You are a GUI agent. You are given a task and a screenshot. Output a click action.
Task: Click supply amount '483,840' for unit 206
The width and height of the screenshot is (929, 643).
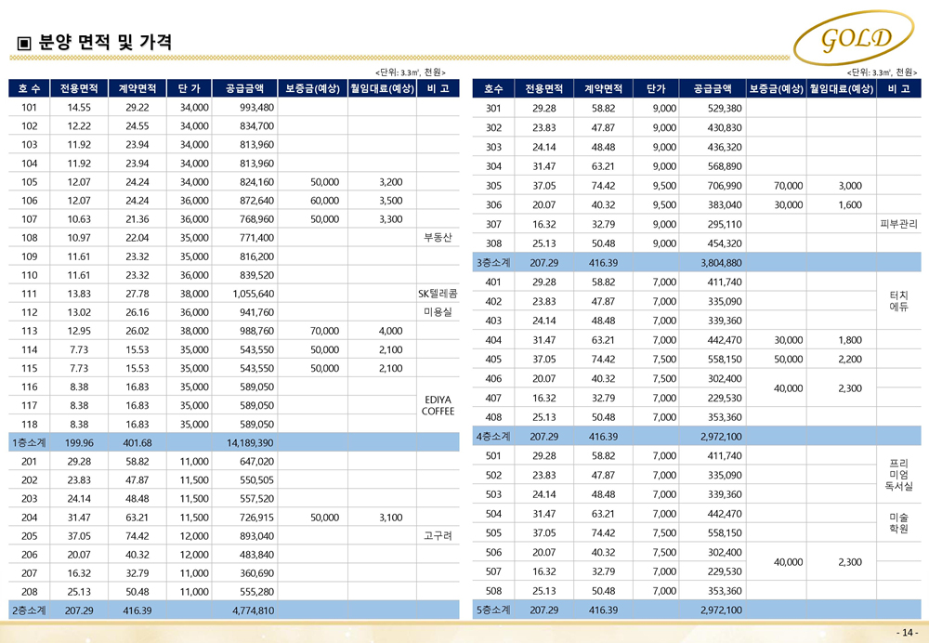[x=257, y=555]
